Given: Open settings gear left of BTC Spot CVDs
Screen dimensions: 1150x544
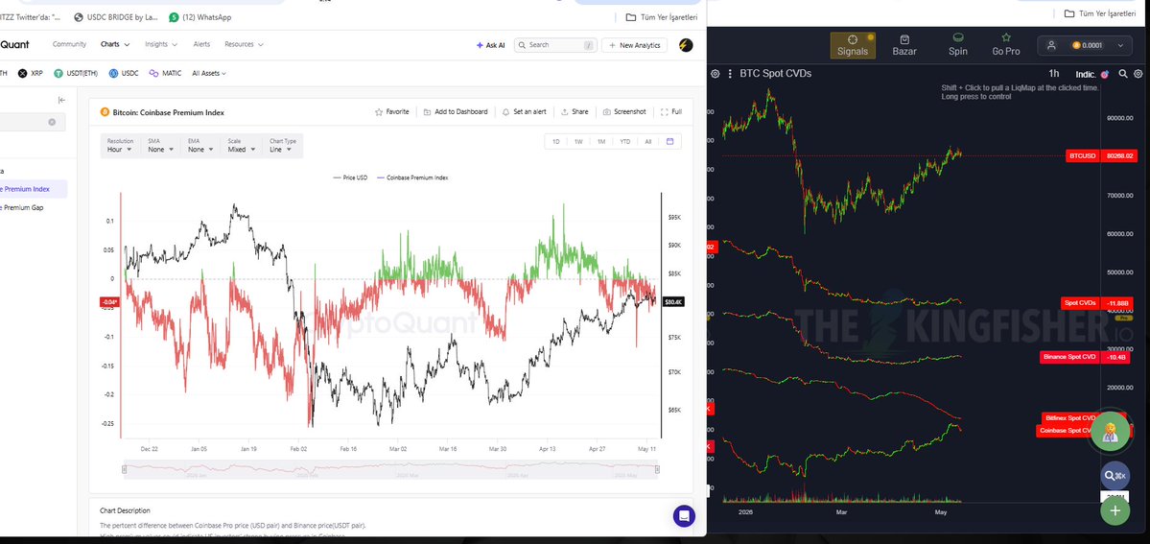Looking at the screenshot, I should tap(716, 74).
